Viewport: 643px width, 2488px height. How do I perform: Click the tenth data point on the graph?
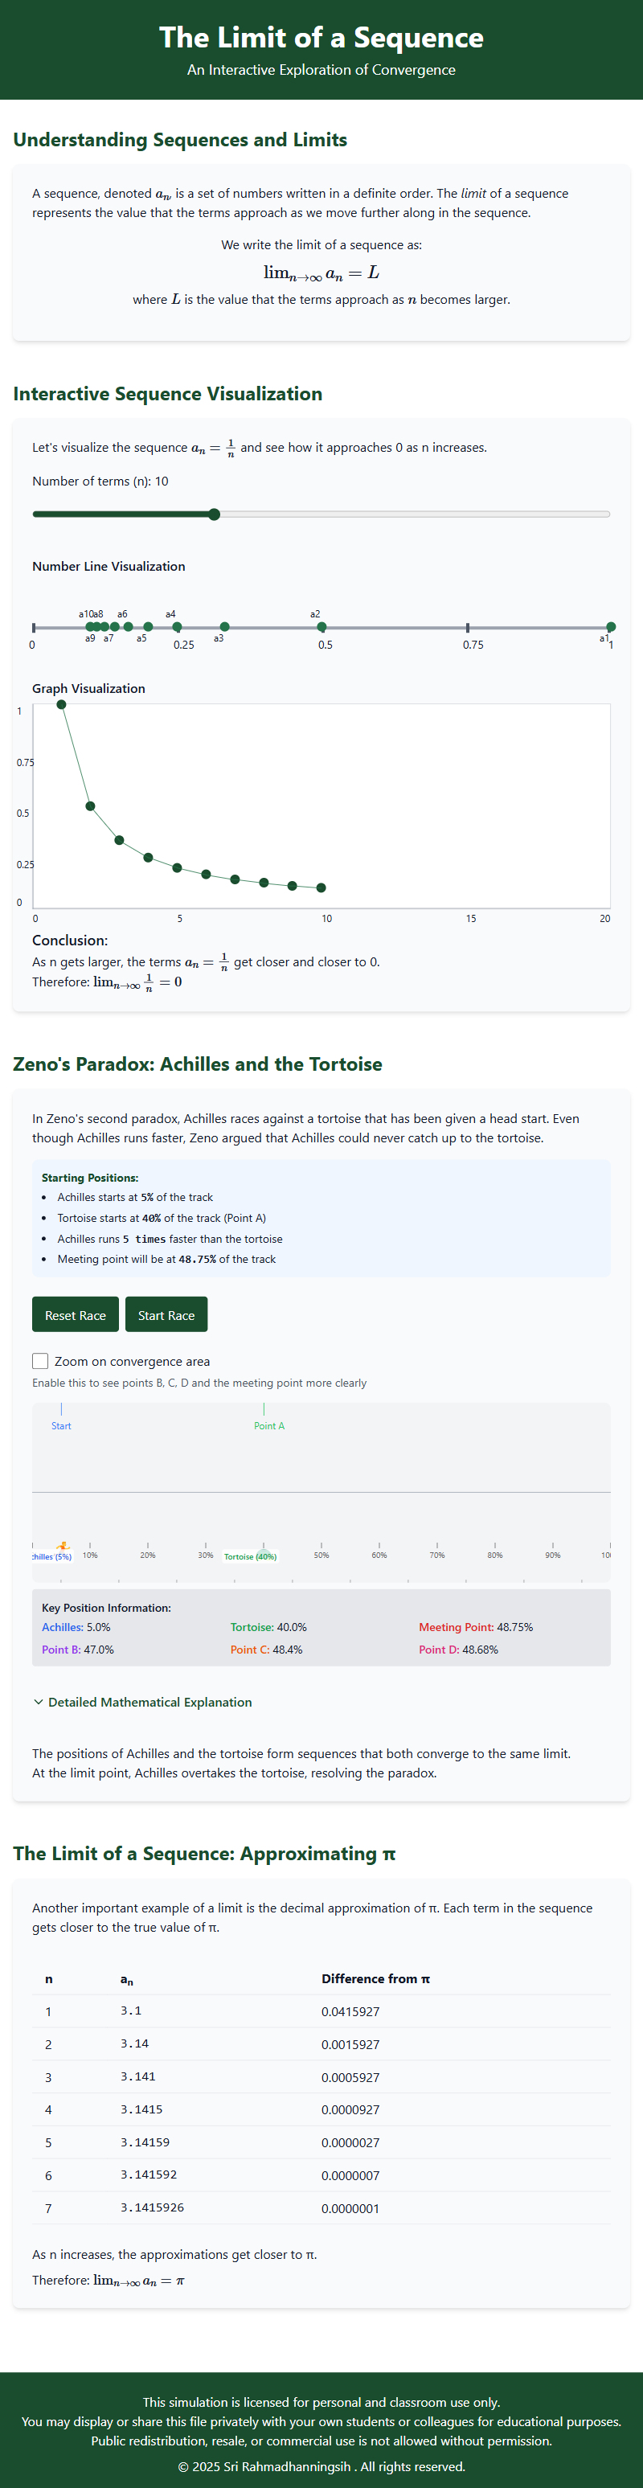[x=321, y=887]
